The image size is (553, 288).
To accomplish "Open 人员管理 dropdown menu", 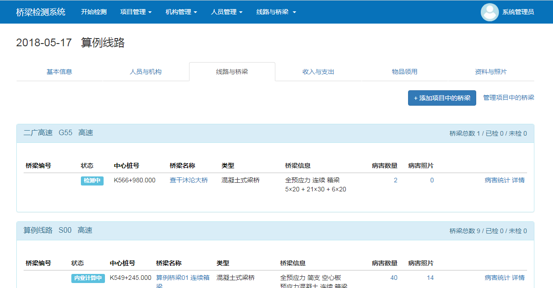I will pos(227,12).
